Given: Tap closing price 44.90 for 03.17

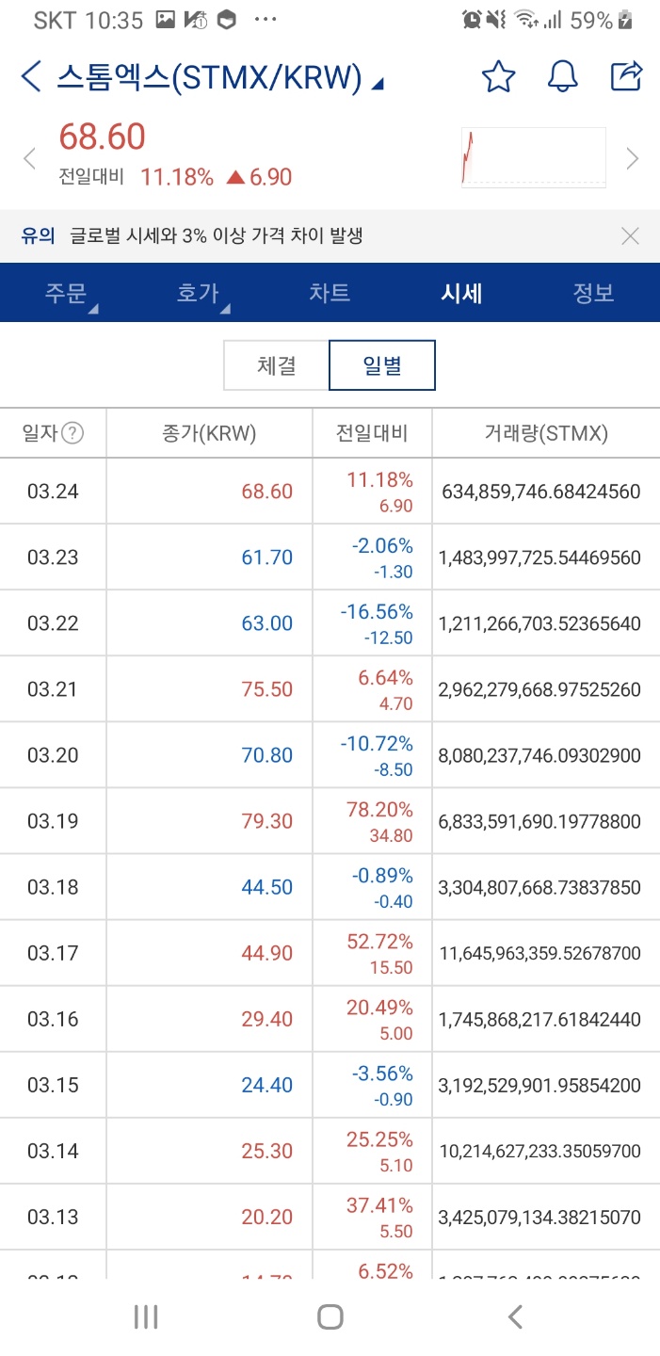Looking at the screenshot, I should tap(267, 953).
